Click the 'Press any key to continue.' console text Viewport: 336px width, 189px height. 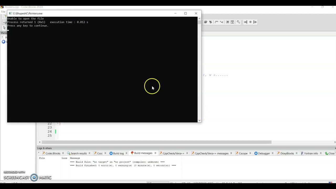28,26
